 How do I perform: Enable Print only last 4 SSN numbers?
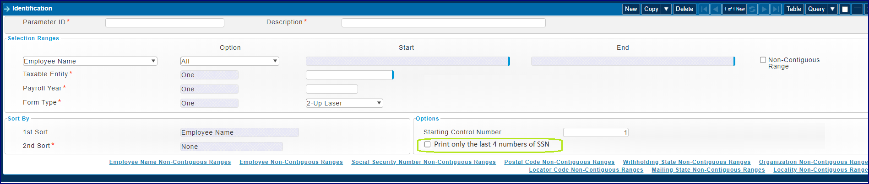428,144
